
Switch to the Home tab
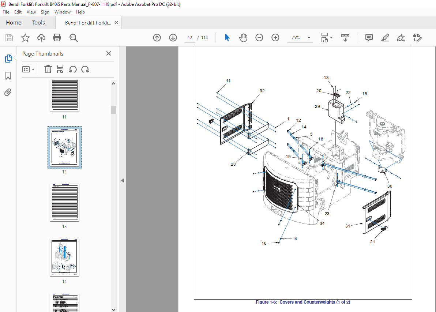coord(14,23)
